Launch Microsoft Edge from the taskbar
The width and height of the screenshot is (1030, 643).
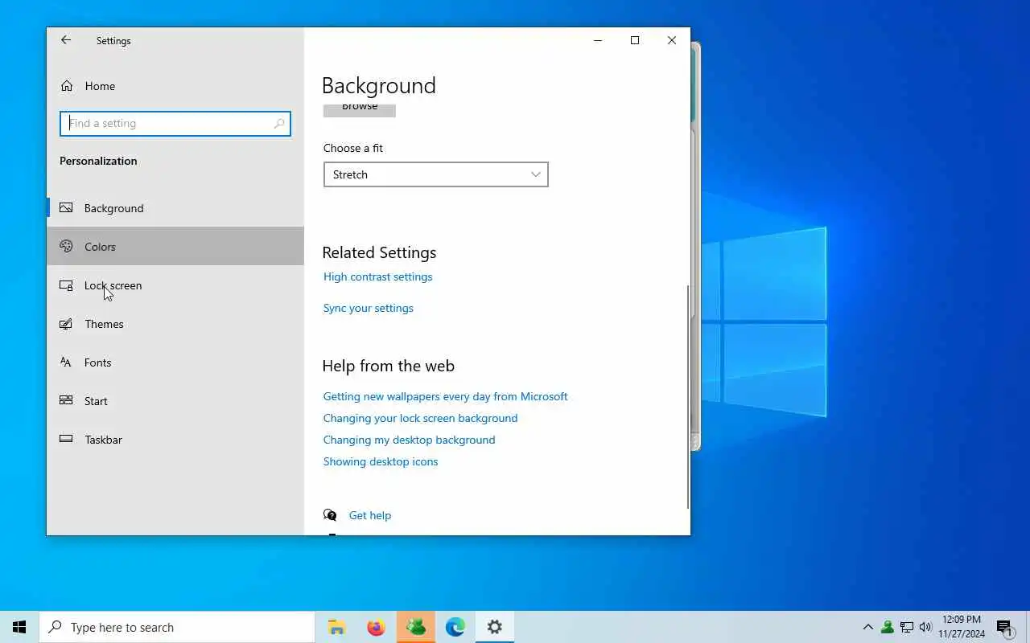[455, 627]
